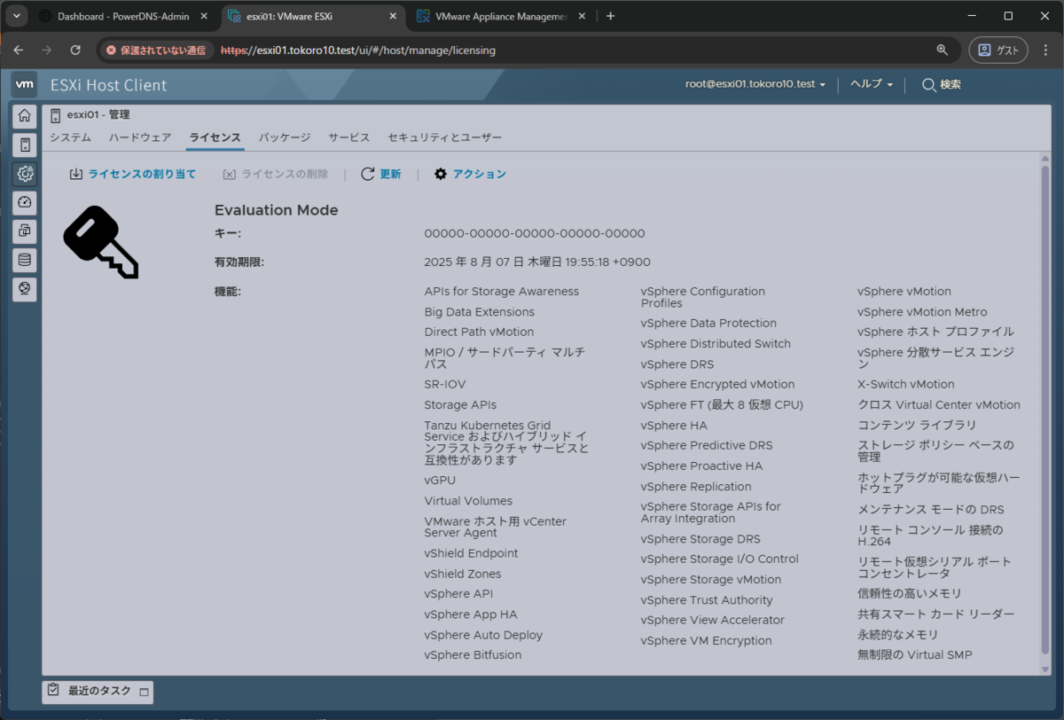Open the Guest profile button
The width and height of the screenshot is (1064, 720).
(998, 51)
